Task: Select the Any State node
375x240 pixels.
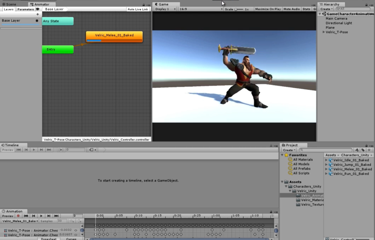Action: pyautogui.click(x=58, y=21)
